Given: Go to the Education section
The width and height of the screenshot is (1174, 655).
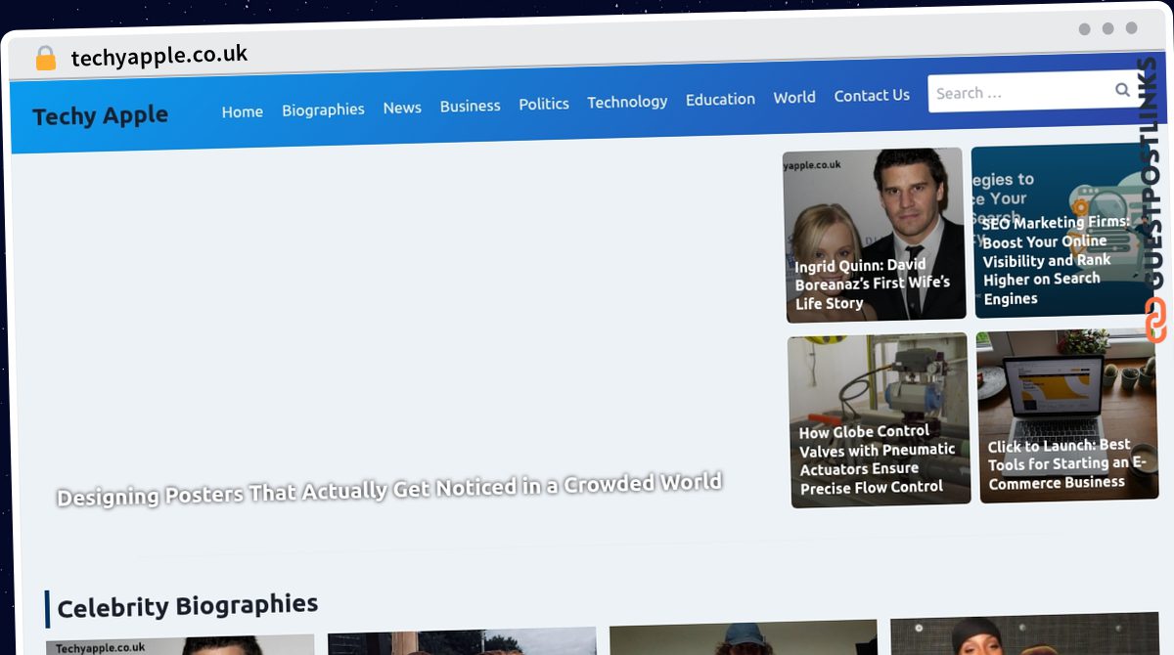Looking at the screenshot, I should pos(720,99).
